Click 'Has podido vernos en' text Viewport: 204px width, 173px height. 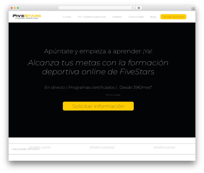pyautogui.click(x=26, y=149)
